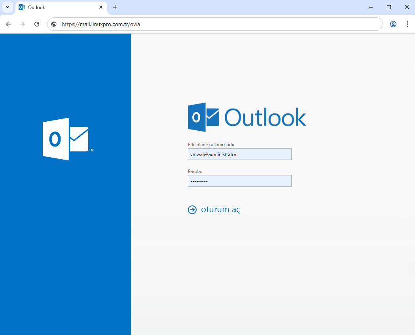Go back to the previous page
Image resolution: width=415 pixels, height=335 pixels.
click(x=8, y=24)
